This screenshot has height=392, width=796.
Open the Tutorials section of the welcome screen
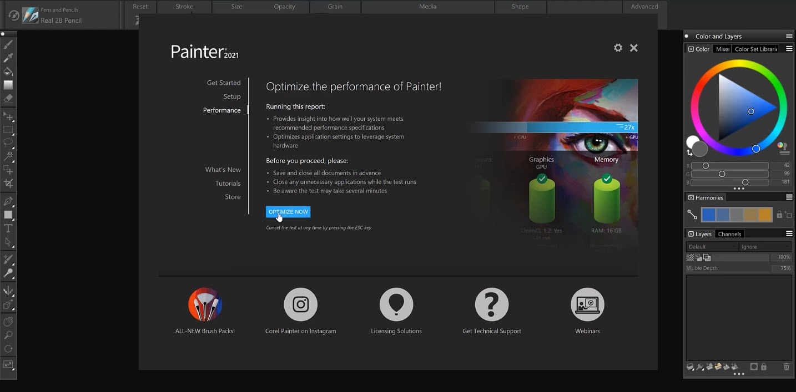click(x=227, y=183)
